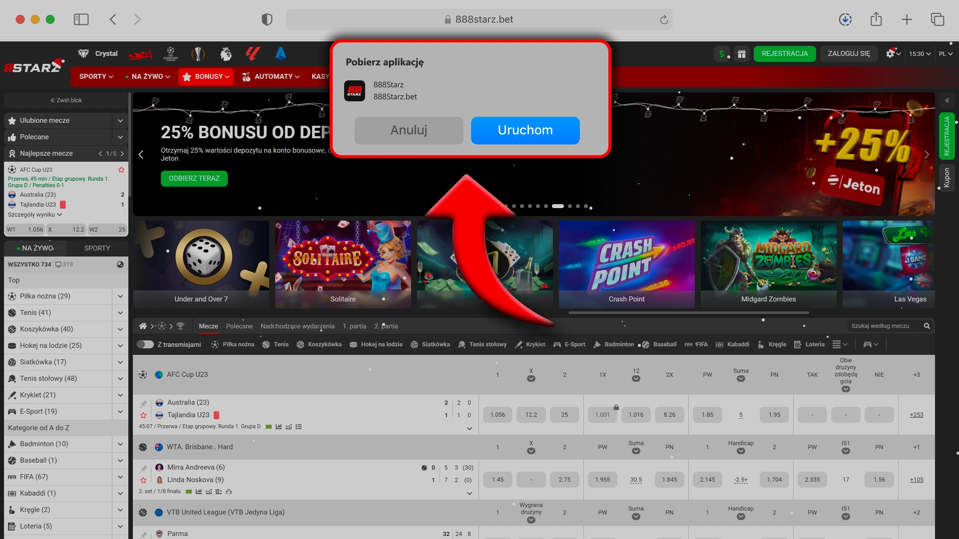
Task: Click the dollar balance icon in the header
Action: pos(721,54)
